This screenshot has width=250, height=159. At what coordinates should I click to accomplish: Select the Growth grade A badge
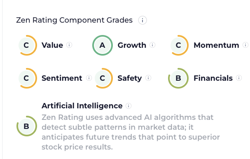(103, 45)
